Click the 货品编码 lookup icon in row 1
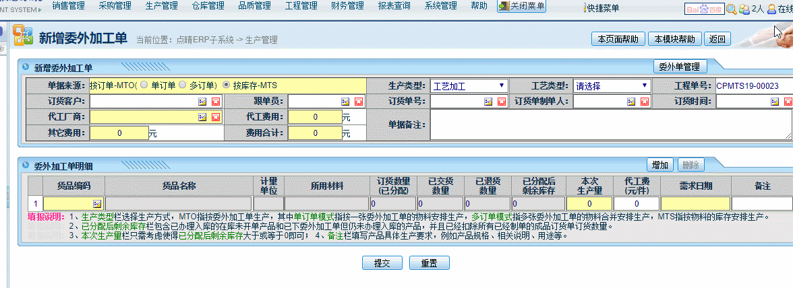 [96, 203]
